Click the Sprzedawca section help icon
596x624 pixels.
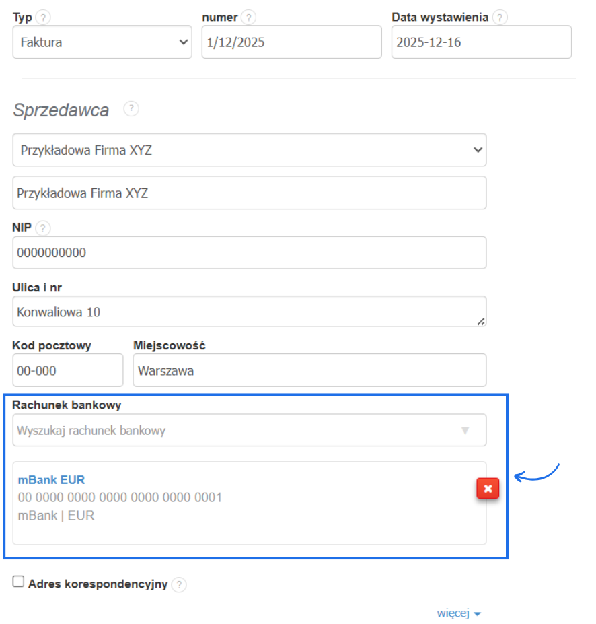[x=131, y=108]
